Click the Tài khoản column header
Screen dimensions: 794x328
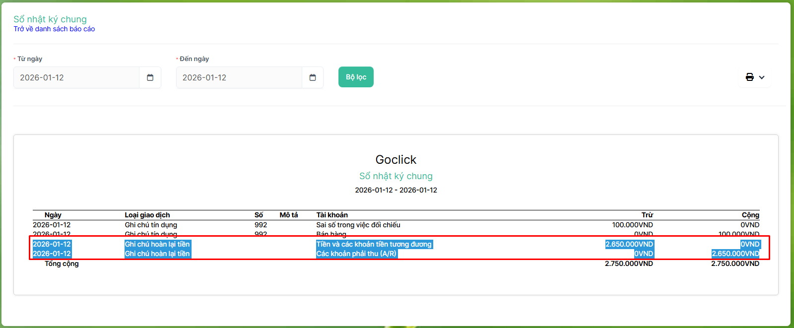tap(332, 215)
